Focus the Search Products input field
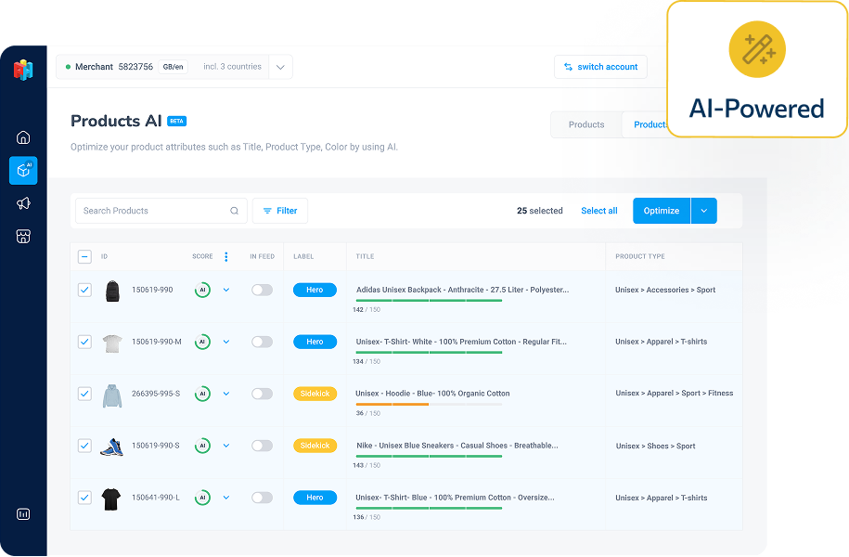The width and height of the screenshot is (849, 557). click(x=161, y=211)
